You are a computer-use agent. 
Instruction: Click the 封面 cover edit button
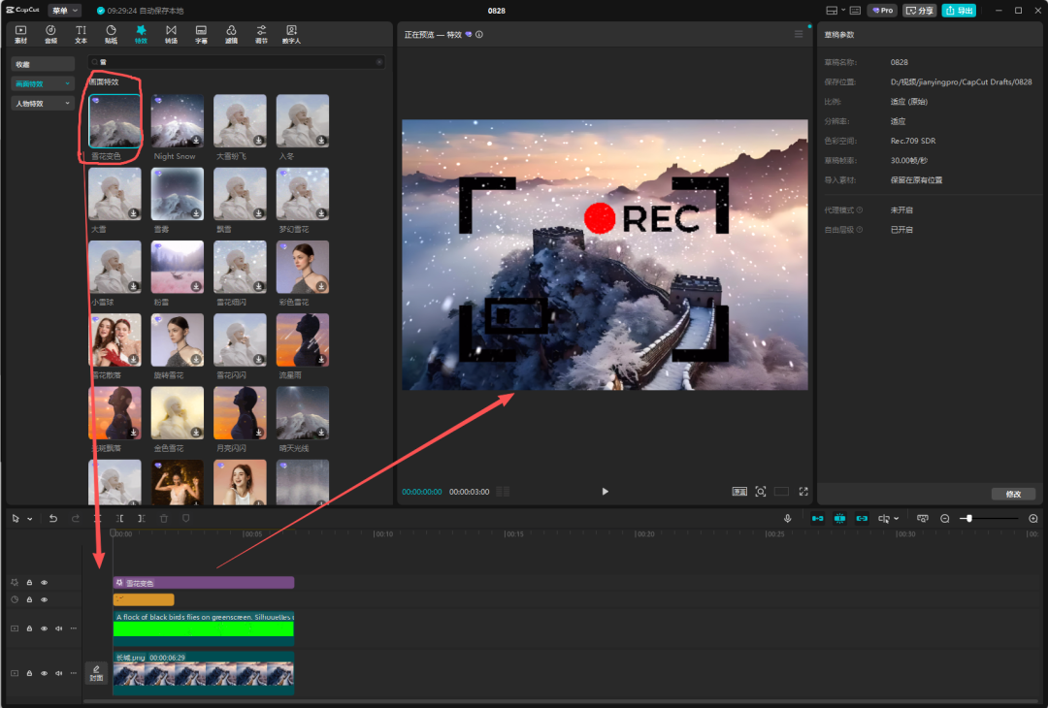pos(96,673)
